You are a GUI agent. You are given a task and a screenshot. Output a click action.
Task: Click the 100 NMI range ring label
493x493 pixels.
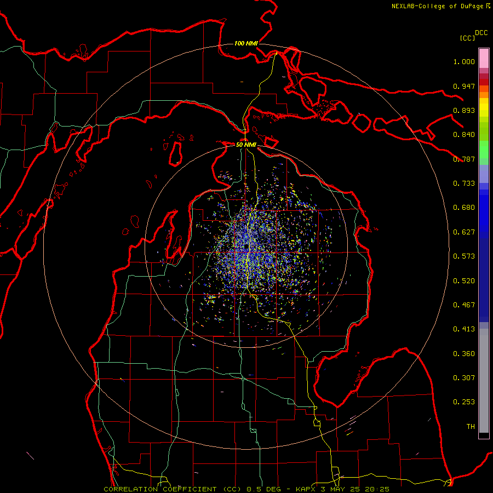click(246, 43)
